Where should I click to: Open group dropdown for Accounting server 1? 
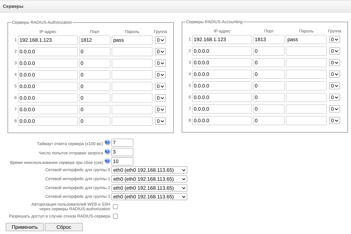334,39
